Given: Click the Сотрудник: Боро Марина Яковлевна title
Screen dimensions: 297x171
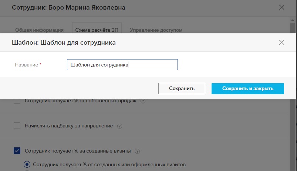Looking at the screenshot, I should (68, 7).
